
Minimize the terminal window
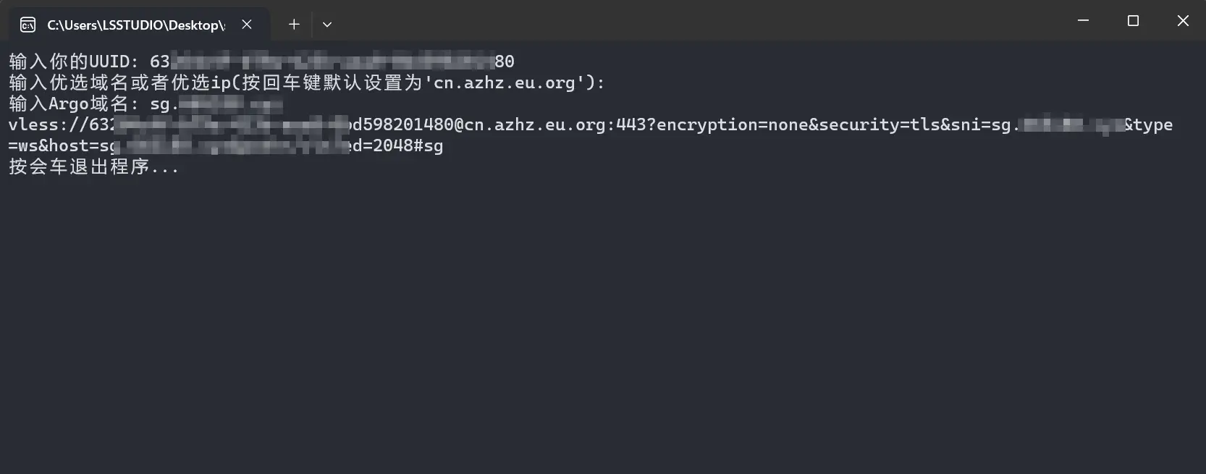tap(1084, 21)
